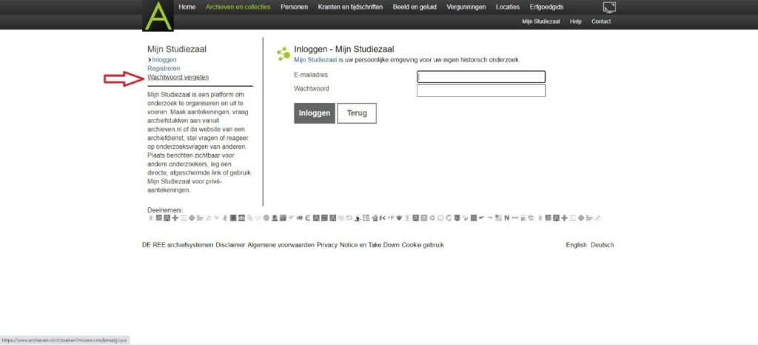Go to Personen in the top menu
Viewport: 758px width, 345px height.
coord(294,7)
